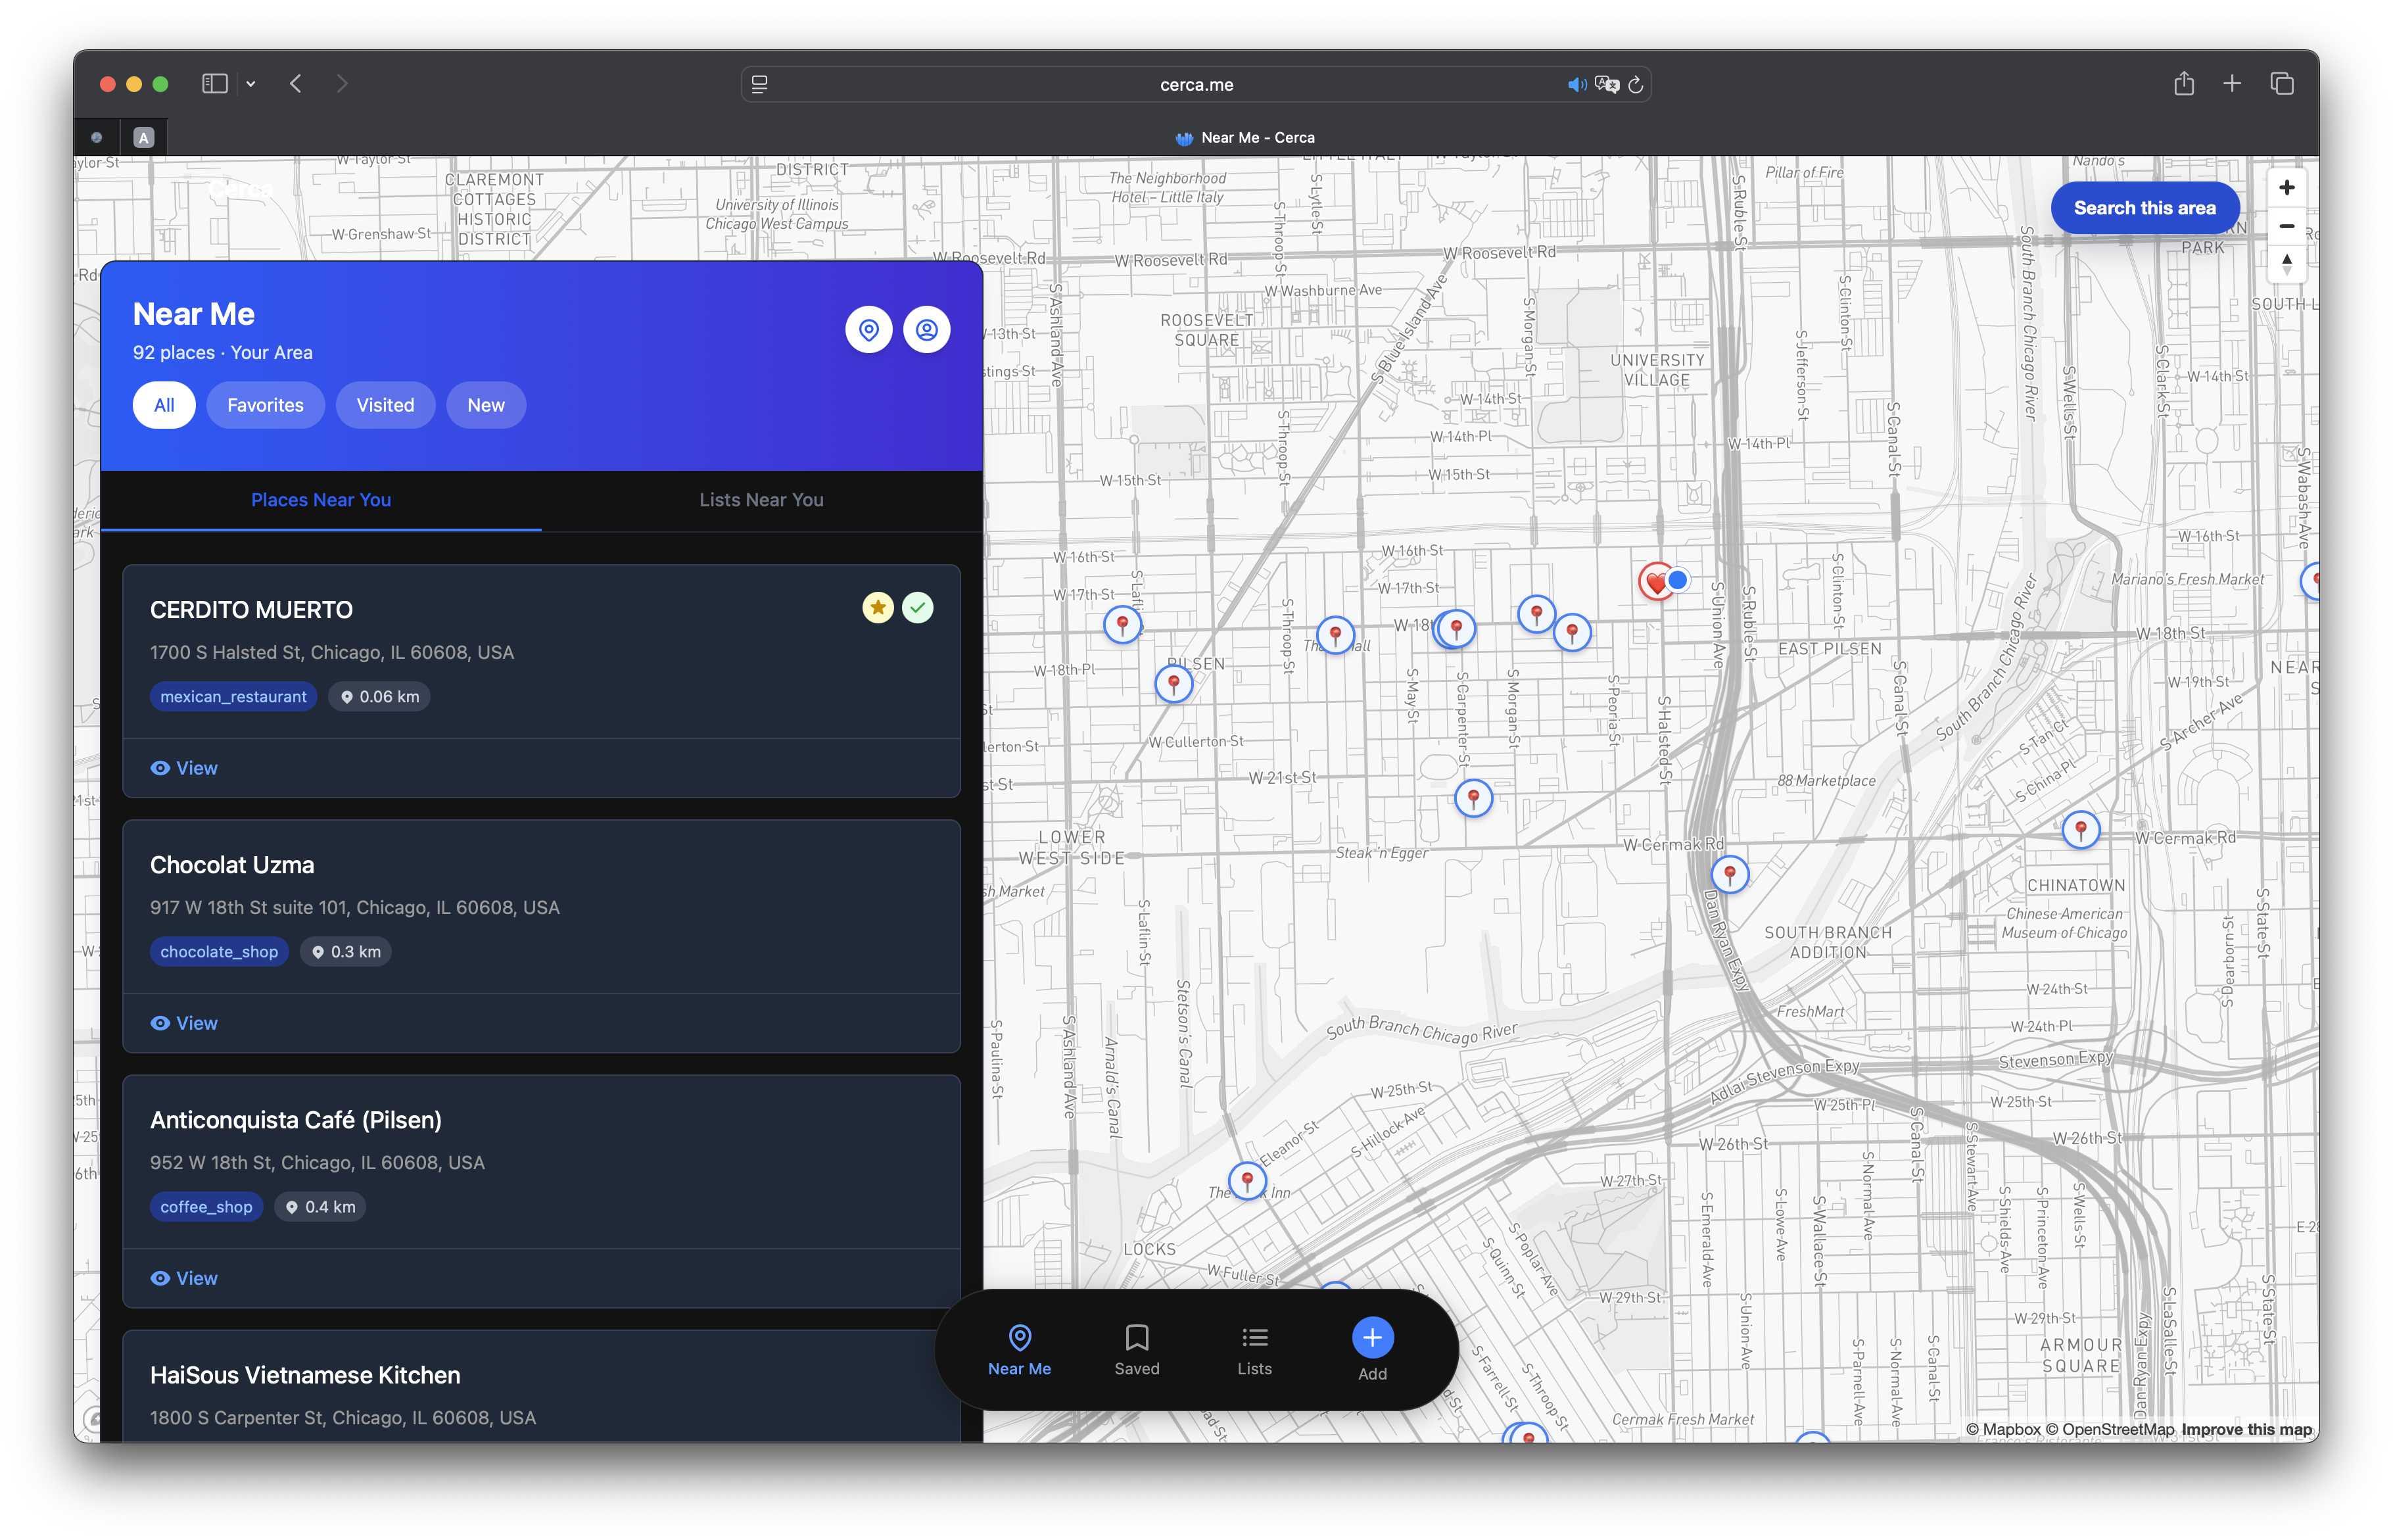The width and height of the screenshot is (2393, 1540).
Task: Select the Favorites filter chip
Action: [265, 405]
